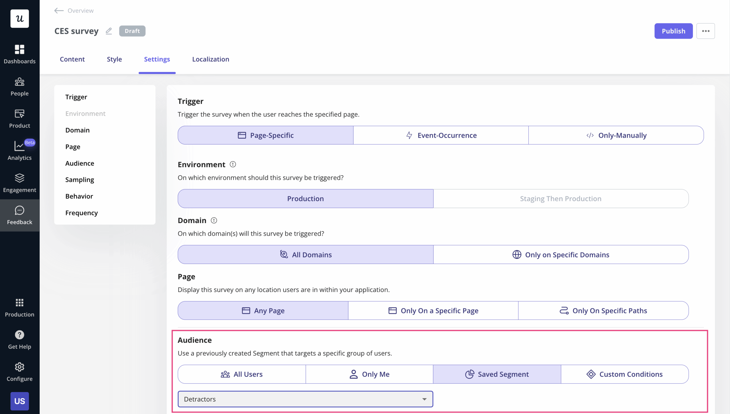Open the Analytics Beta panel
This screenshot has height=414, width=730.
(x=19, y=151)
